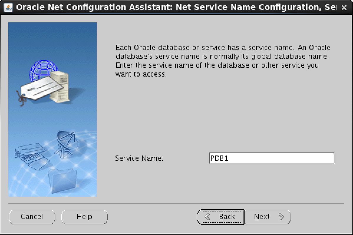Click the "Service Name:" label
This screenshot has width=353, height=235.
point(139,158)
